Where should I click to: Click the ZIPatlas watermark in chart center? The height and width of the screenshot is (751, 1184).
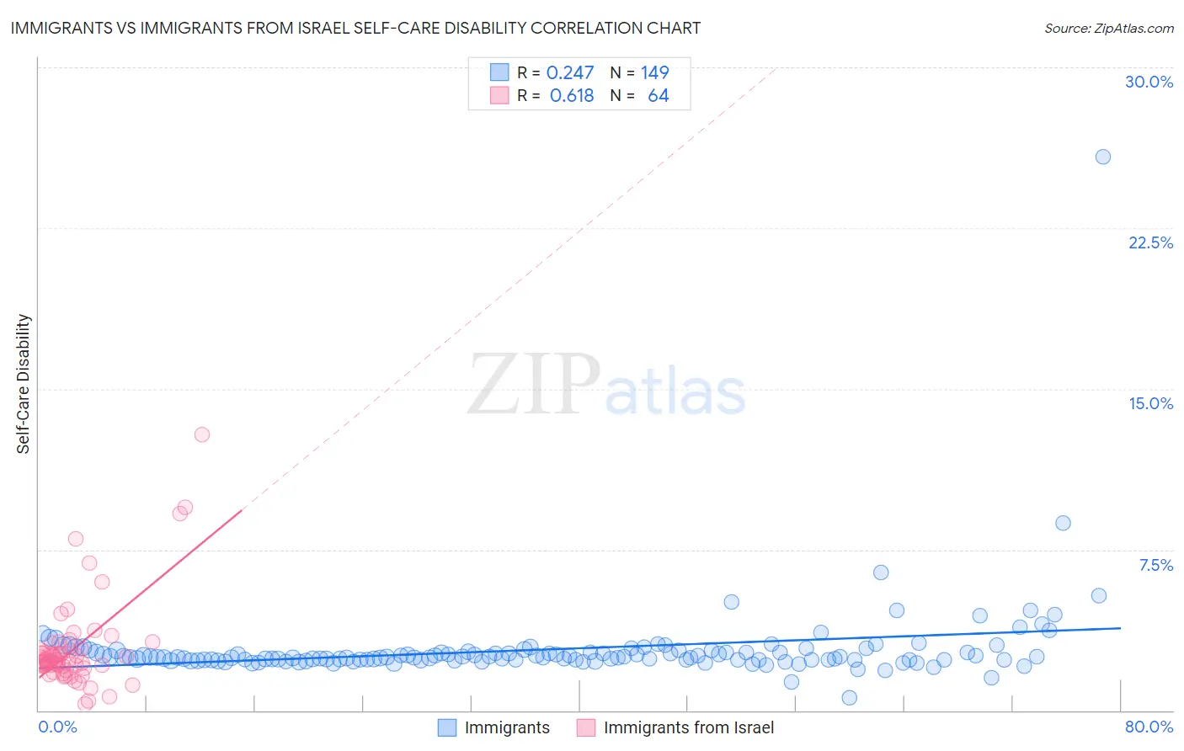606,385
